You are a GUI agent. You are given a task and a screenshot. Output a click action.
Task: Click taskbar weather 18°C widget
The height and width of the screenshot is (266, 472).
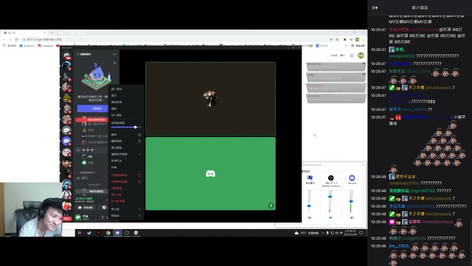306,233
